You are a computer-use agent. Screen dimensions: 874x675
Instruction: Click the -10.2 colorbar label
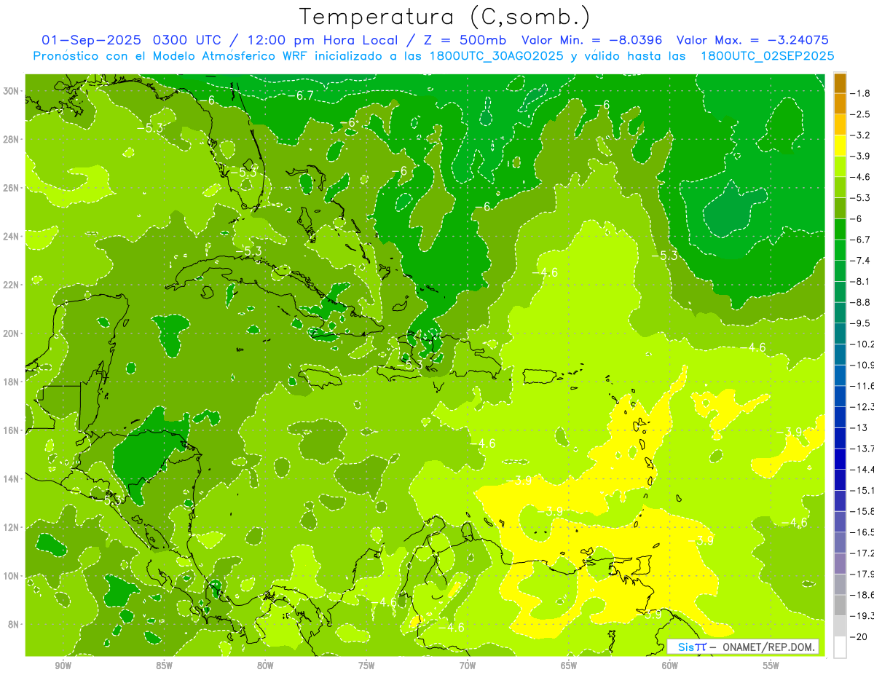pos(862,344)
